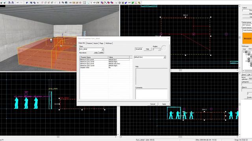
Task: Switch to the VisGroup tab
Action: click(109, 43)
